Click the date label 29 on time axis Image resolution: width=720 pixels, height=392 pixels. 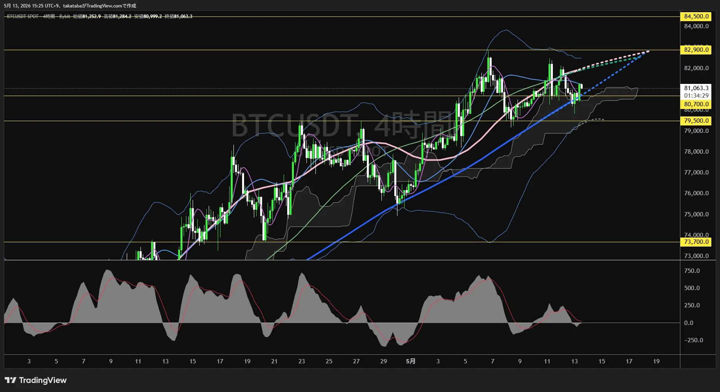pyautogui.click(x=383, y=361)
